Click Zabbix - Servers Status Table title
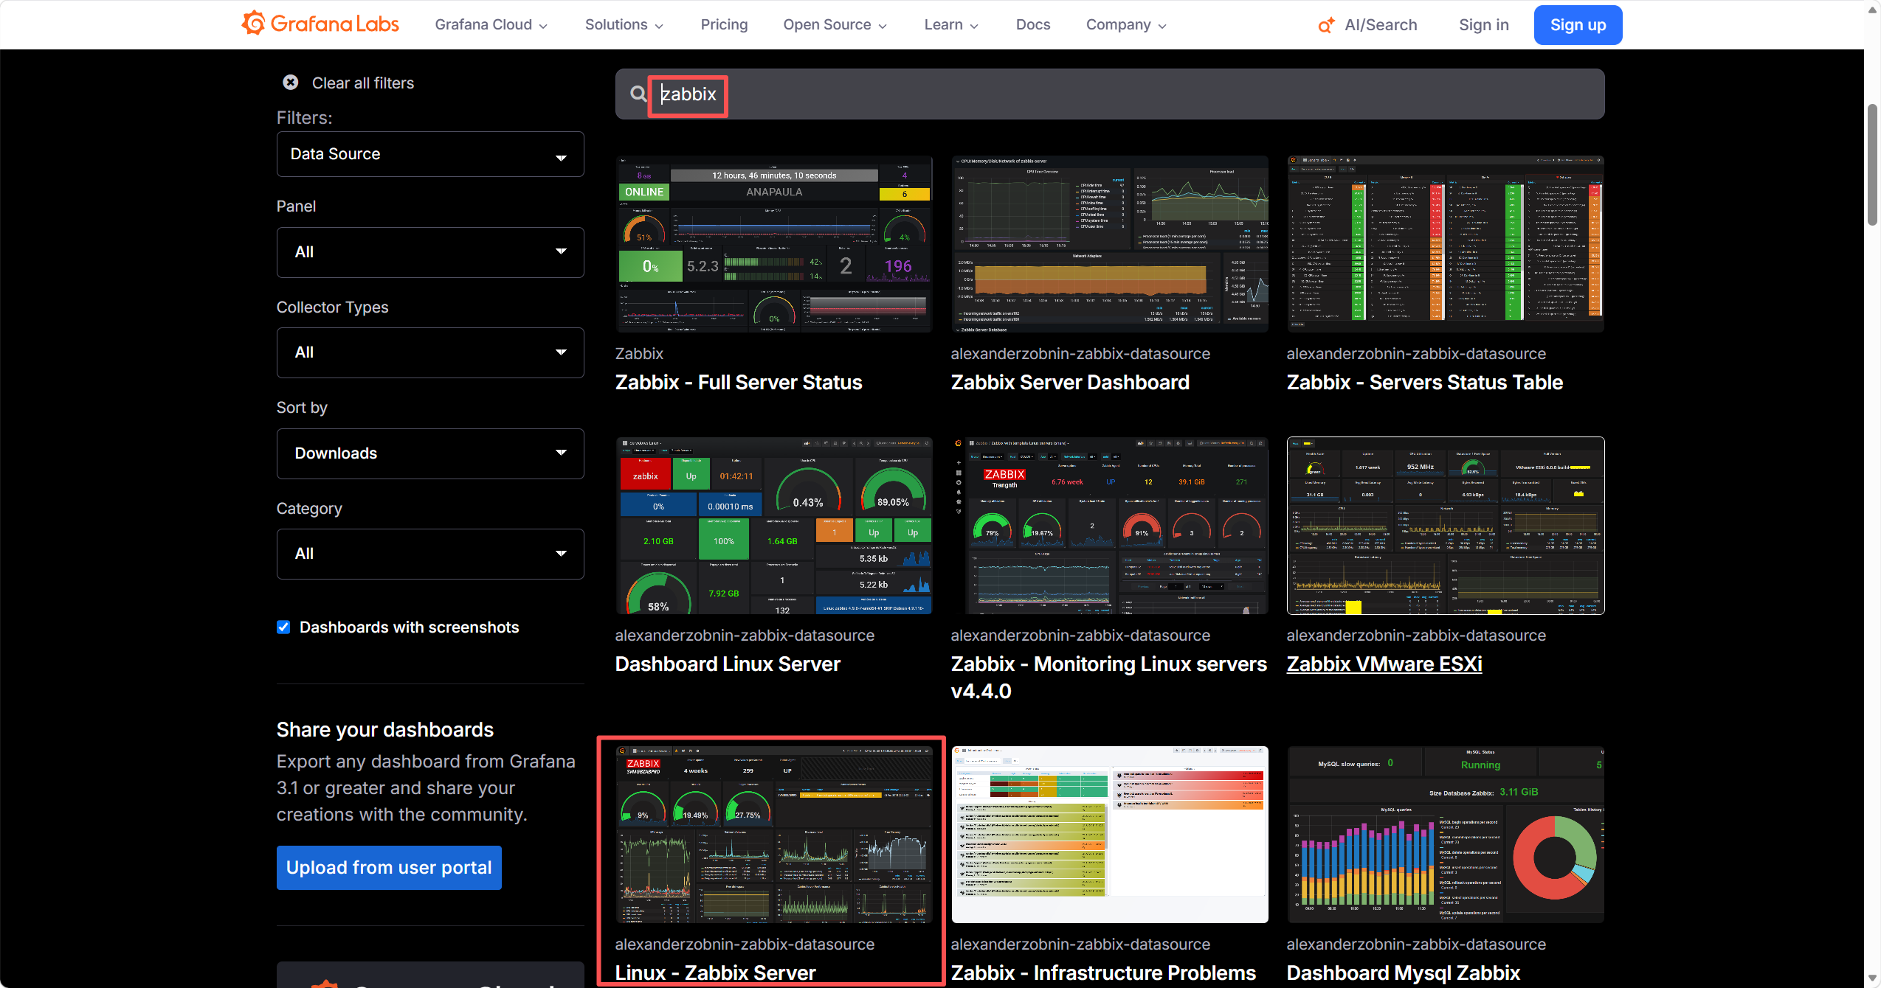This screenshot has width=1881, height=988. 1425,383
